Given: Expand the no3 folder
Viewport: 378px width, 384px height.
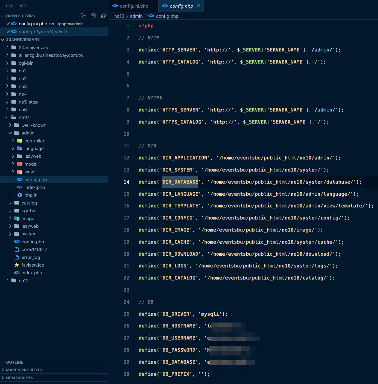Looking at the screenshot, I should pos(7,86).
